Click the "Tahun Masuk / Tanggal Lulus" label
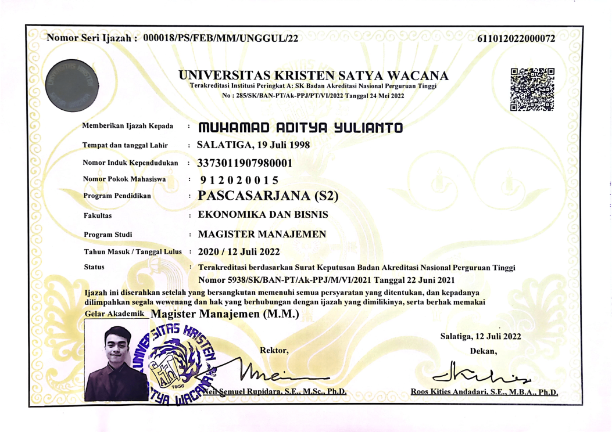 133,252
